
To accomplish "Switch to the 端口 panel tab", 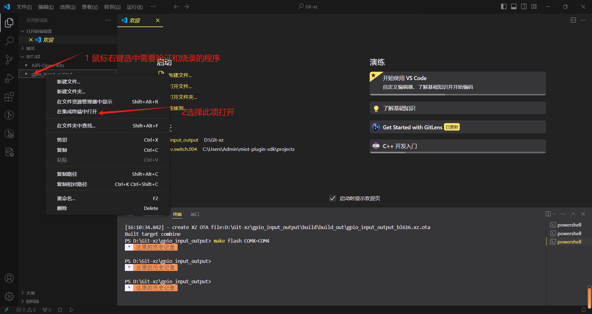I will (x=195, y=214).
